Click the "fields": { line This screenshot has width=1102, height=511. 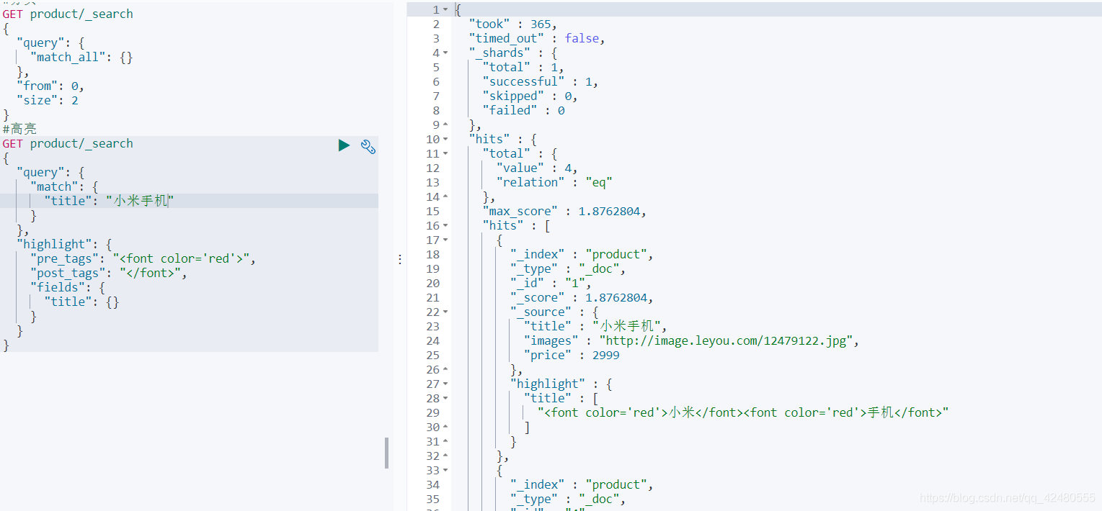click(x=67, y=287)
